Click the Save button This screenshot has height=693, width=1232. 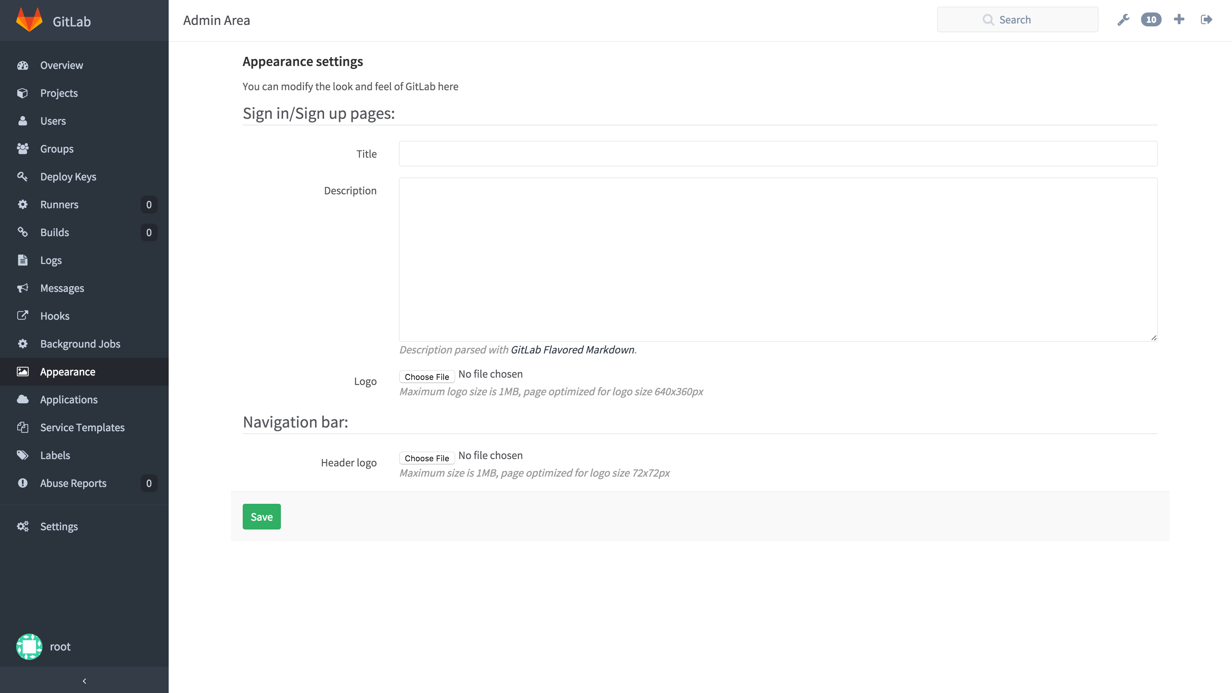(x=261, y=517)
